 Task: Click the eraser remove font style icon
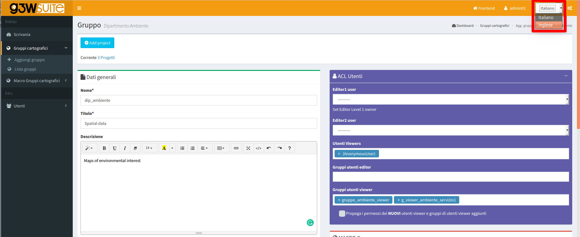135,148
